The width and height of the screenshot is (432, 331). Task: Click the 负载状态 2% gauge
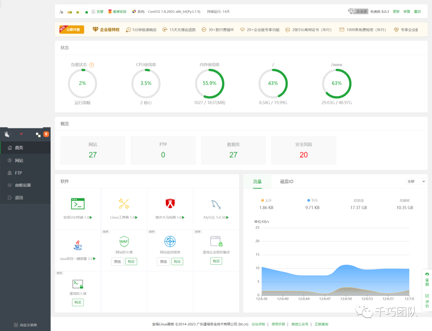82,84
